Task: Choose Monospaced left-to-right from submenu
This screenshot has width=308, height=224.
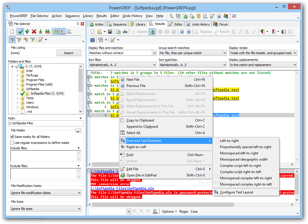Action: point(239,153)
